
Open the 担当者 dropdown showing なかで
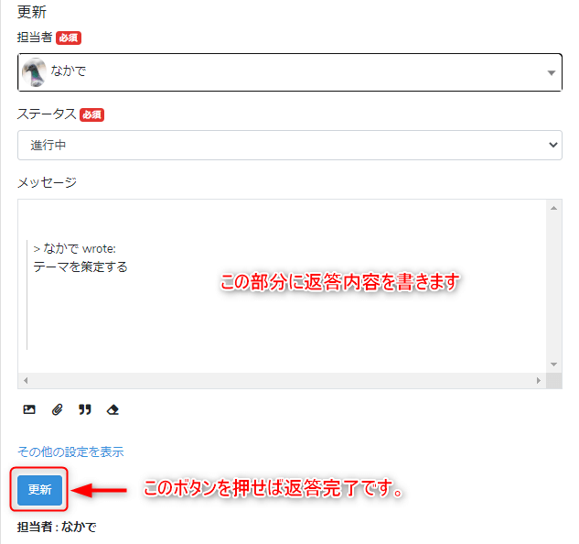point(290,72)
